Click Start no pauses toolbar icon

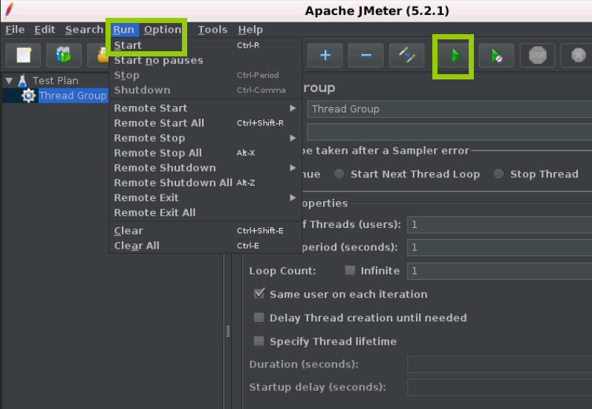coord(496,55)
